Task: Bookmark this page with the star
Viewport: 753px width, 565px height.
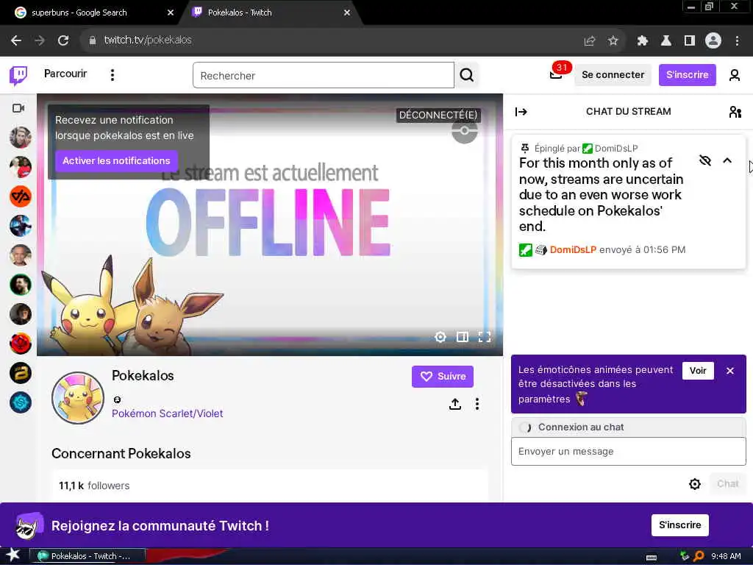Action: click(x=613, y=41)
